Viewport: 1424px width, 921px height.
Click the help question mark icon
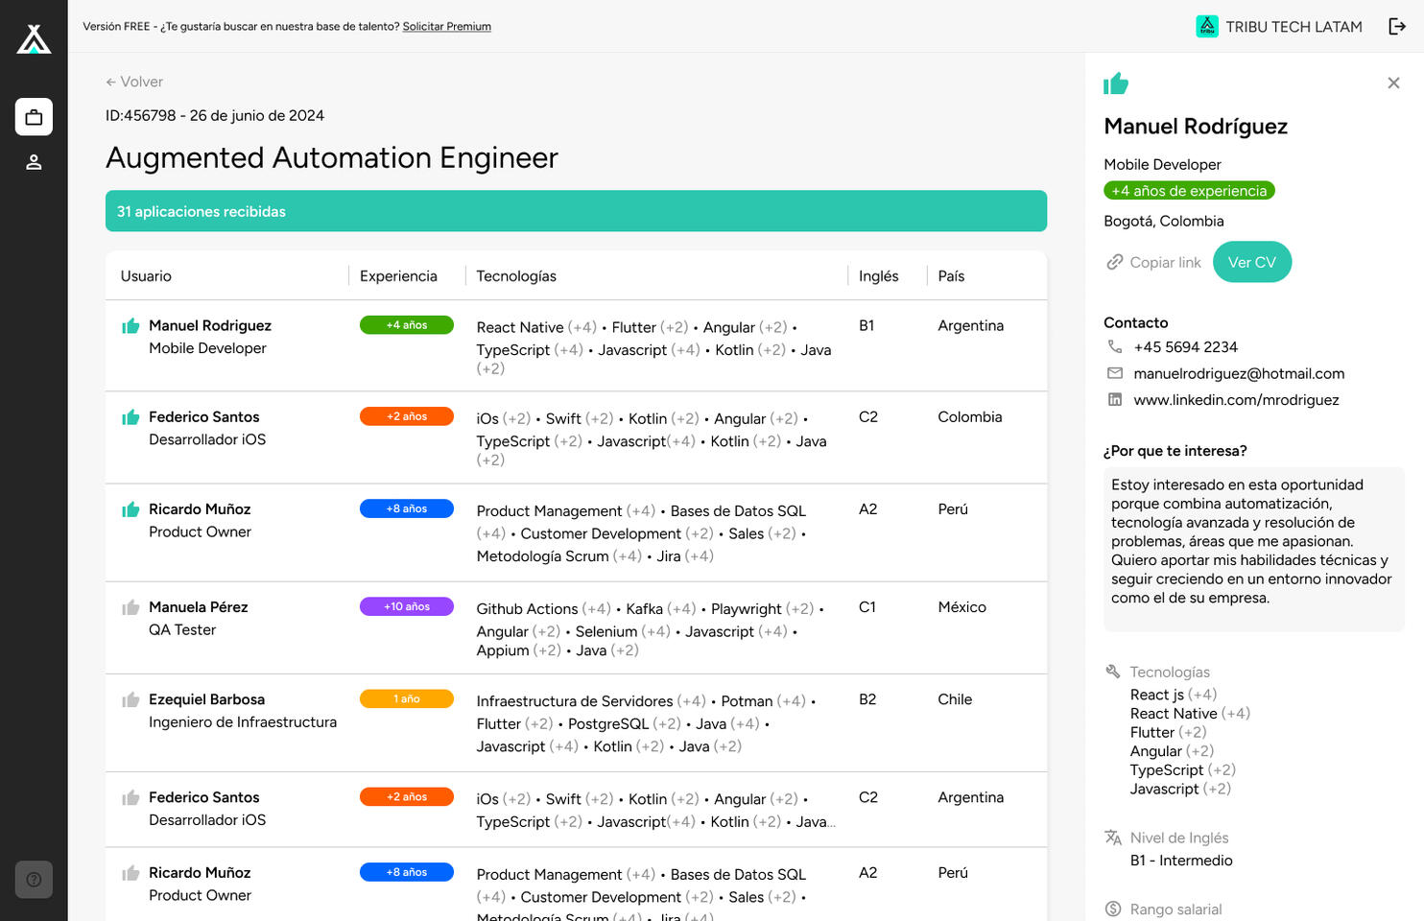coord(34,879)
